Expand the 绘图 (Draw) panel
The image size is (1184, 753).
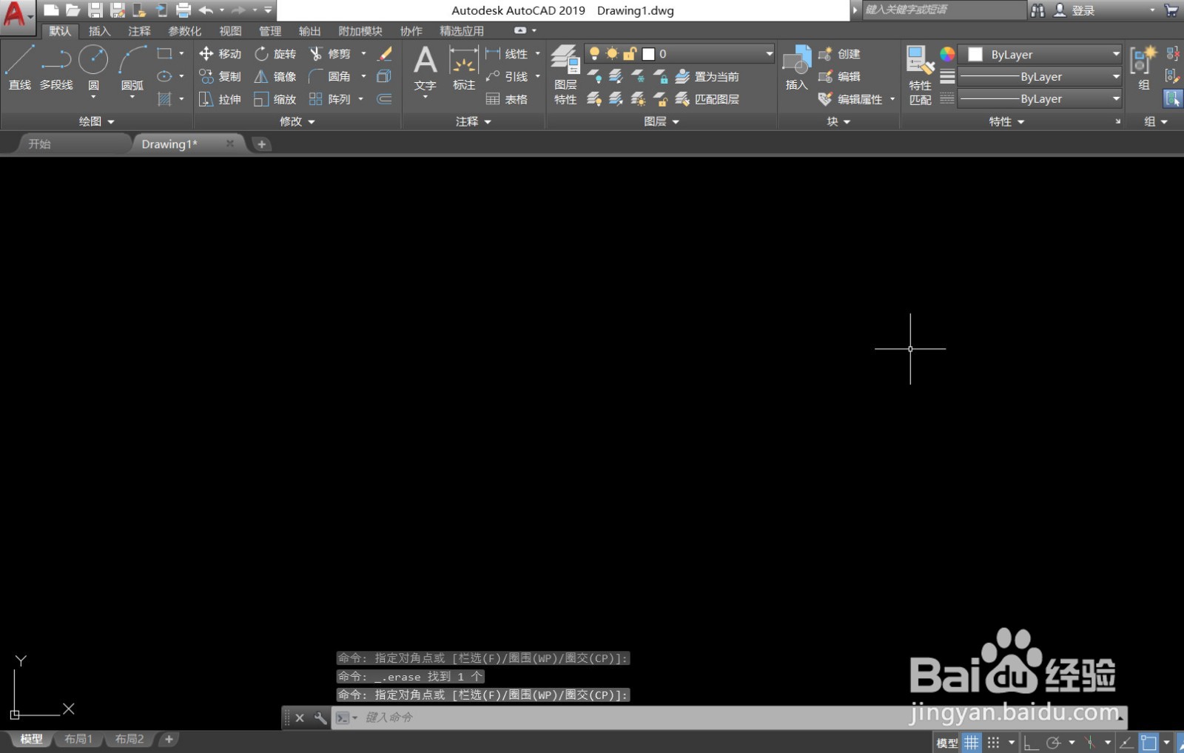[x=97, y=121]
